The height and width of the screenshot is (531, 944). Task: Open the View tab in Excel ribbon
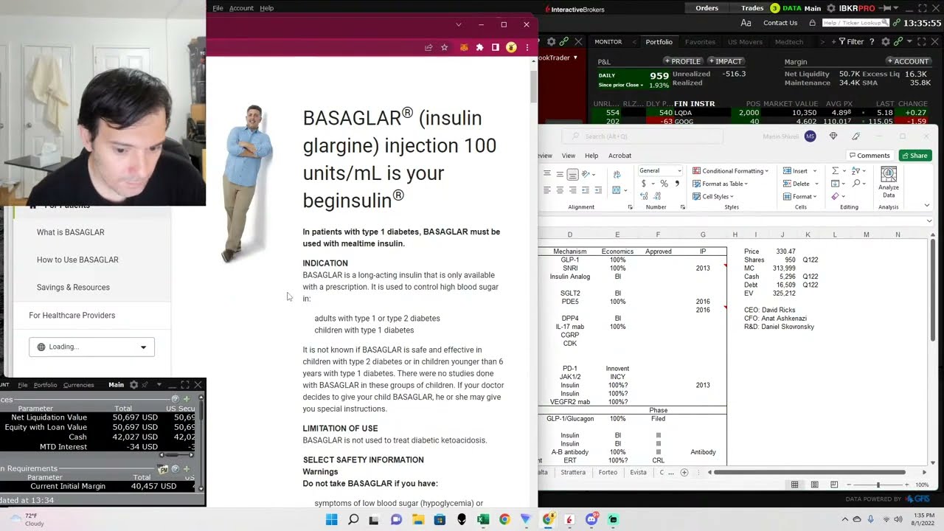569,156
